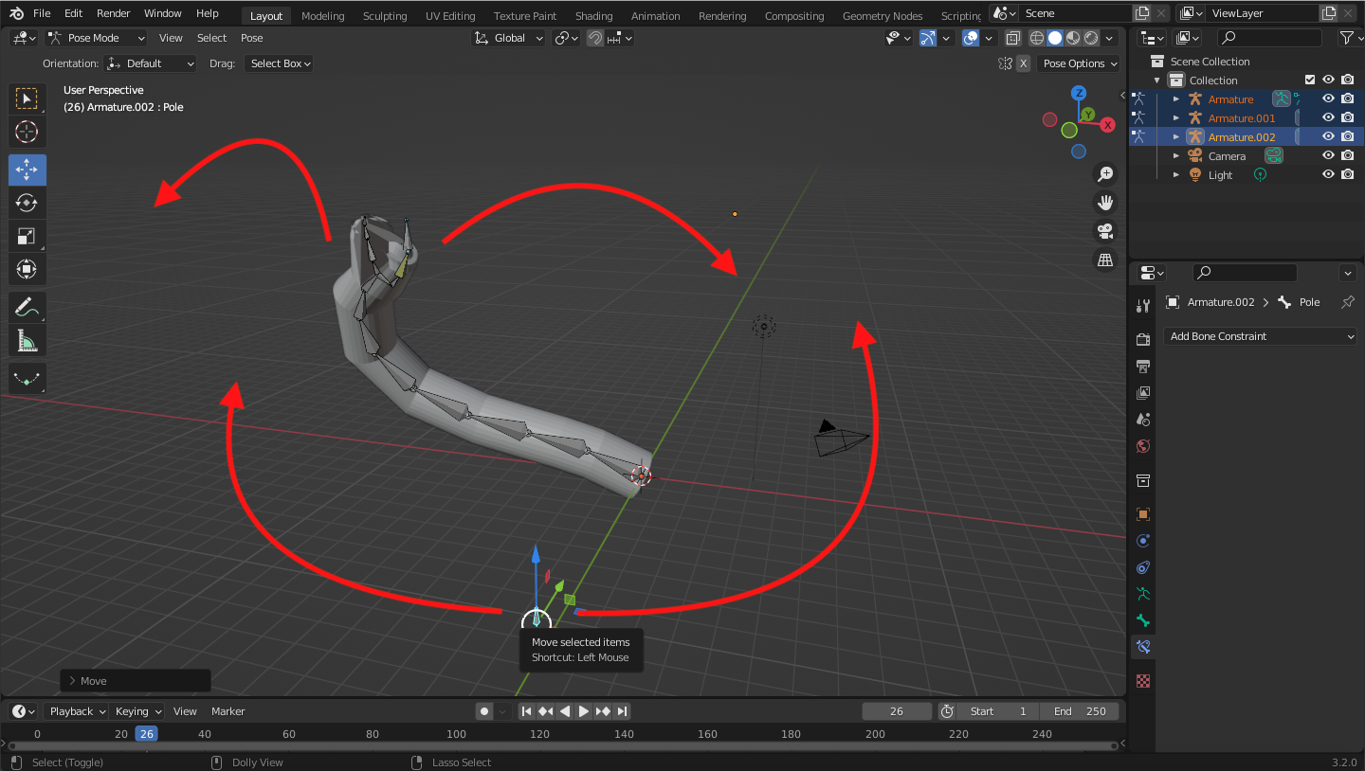This screenshot has height=771, width=1365.
Task: Toggle viewport gizmos display
Action: (x=928, y=38)
